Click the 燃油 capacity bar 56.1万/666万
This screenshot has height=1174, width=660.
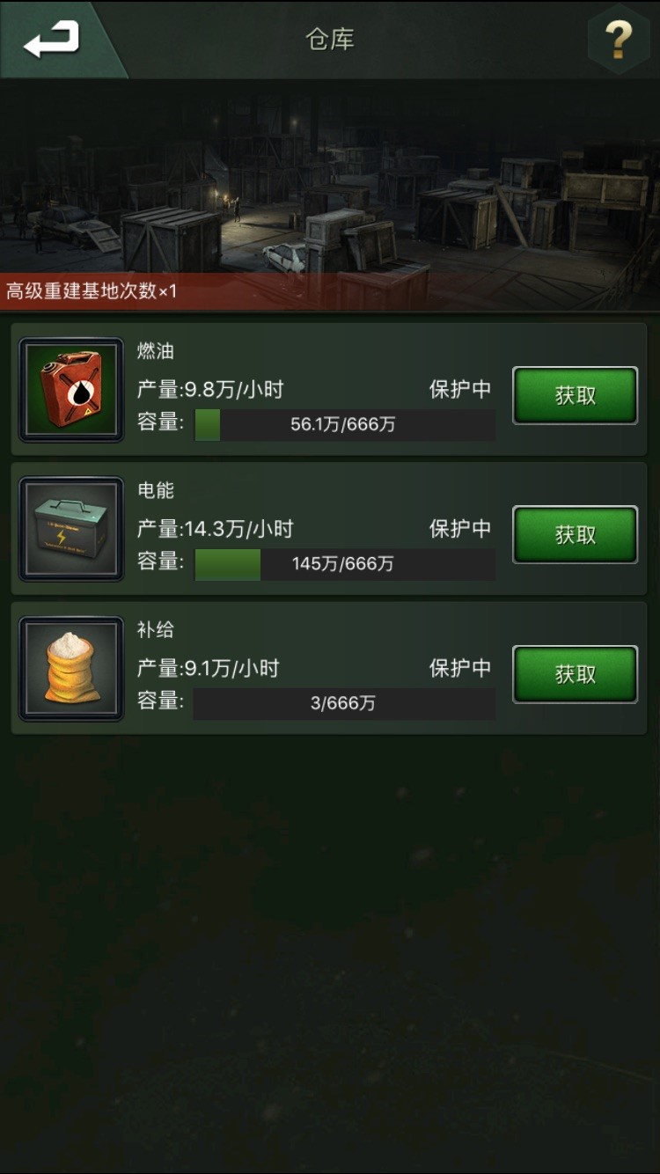(345, 425)
